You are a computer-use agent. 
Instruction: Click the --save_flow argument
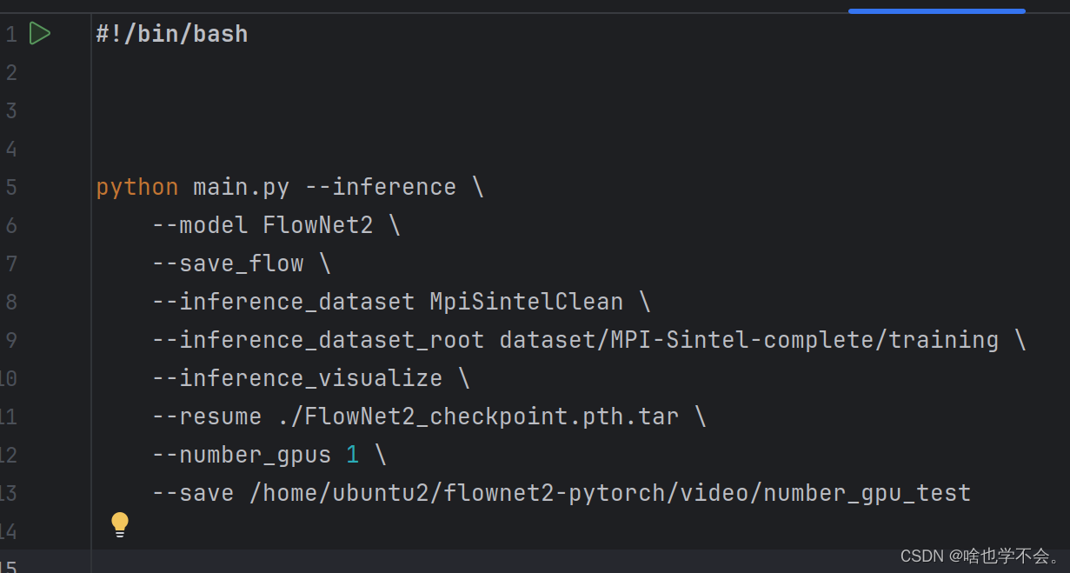point(228,263)
